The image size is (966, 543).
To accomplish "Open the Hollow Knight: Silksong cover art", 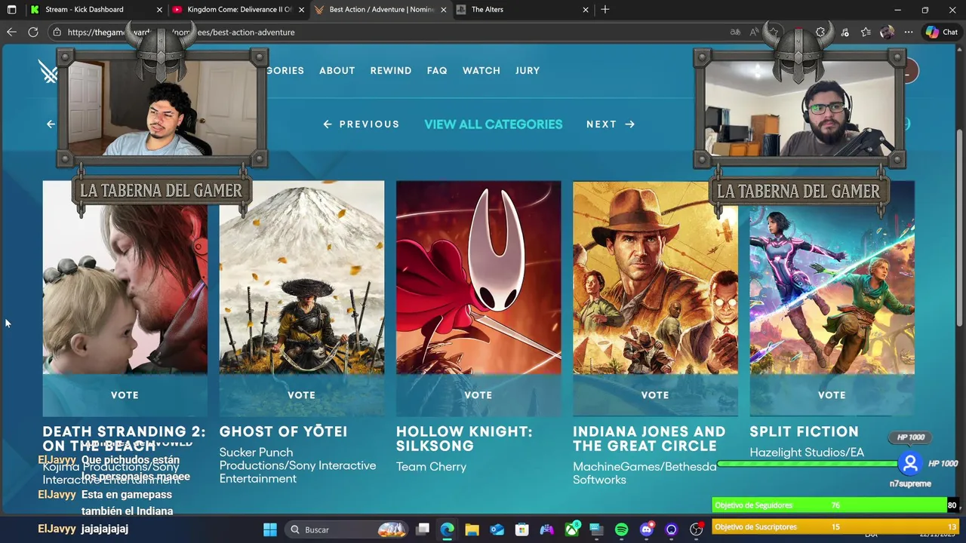I will [478, 278].
